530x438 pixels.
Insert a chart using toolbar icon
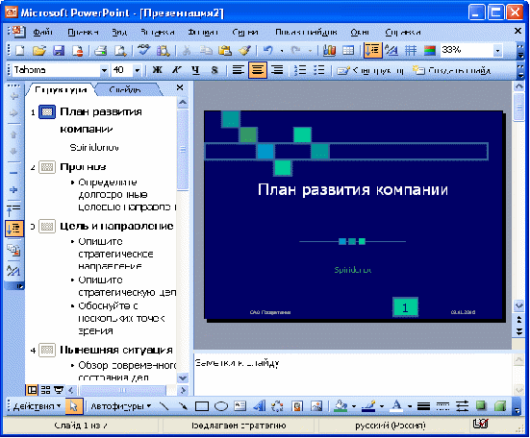point(329,51)
